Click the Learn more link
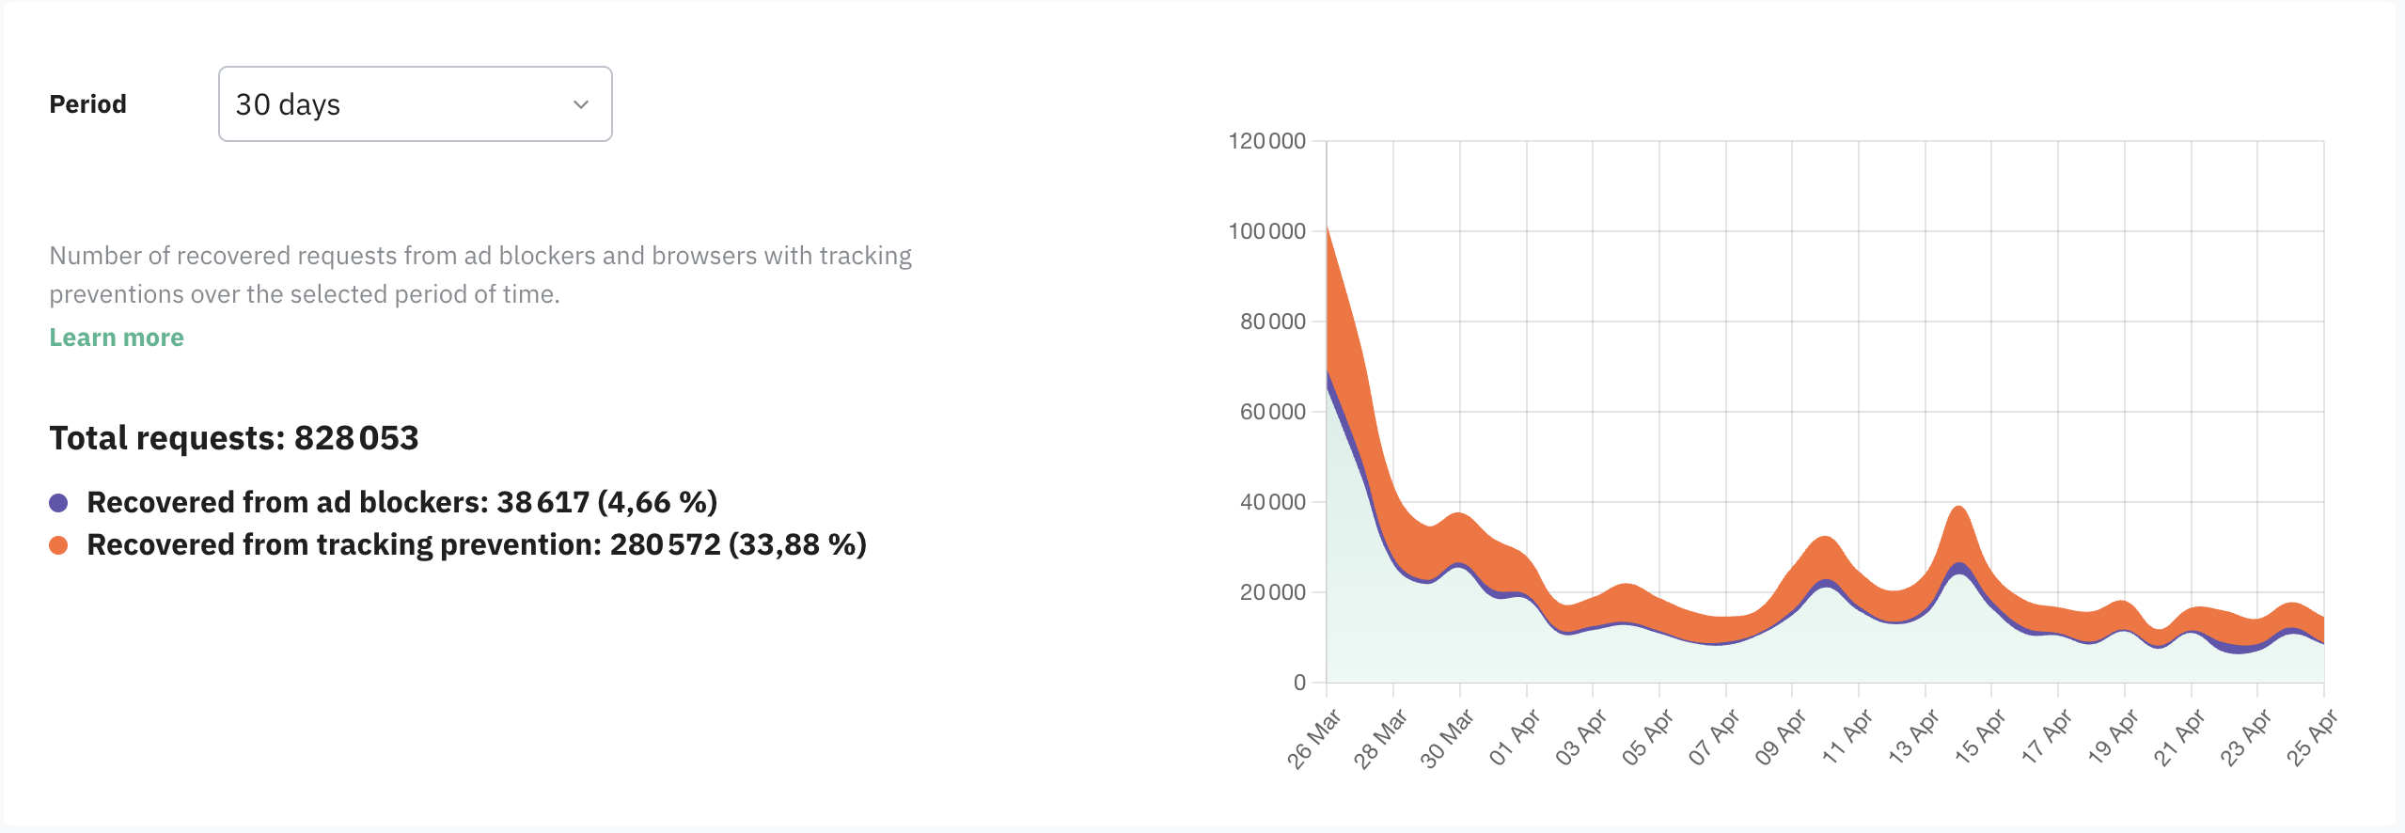Viewport: 2405px width, 833px height. 117,338
